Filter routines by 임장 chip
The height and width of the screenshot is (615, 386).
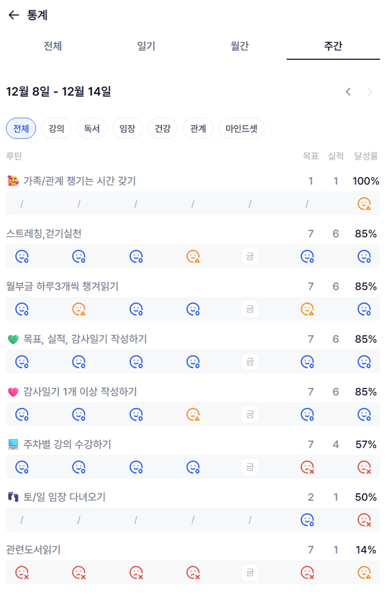(127, 128)
